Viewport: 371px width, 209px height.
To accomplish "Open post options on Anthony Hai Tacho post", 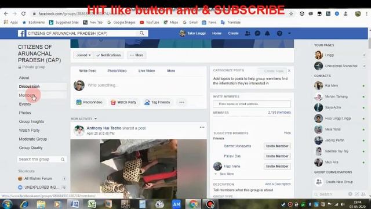I will [202, 128].
